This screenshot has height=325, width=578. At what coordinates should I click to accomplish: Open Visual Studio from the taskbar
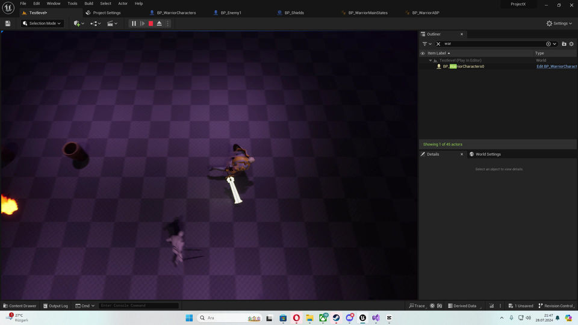(x=376, y=318)
